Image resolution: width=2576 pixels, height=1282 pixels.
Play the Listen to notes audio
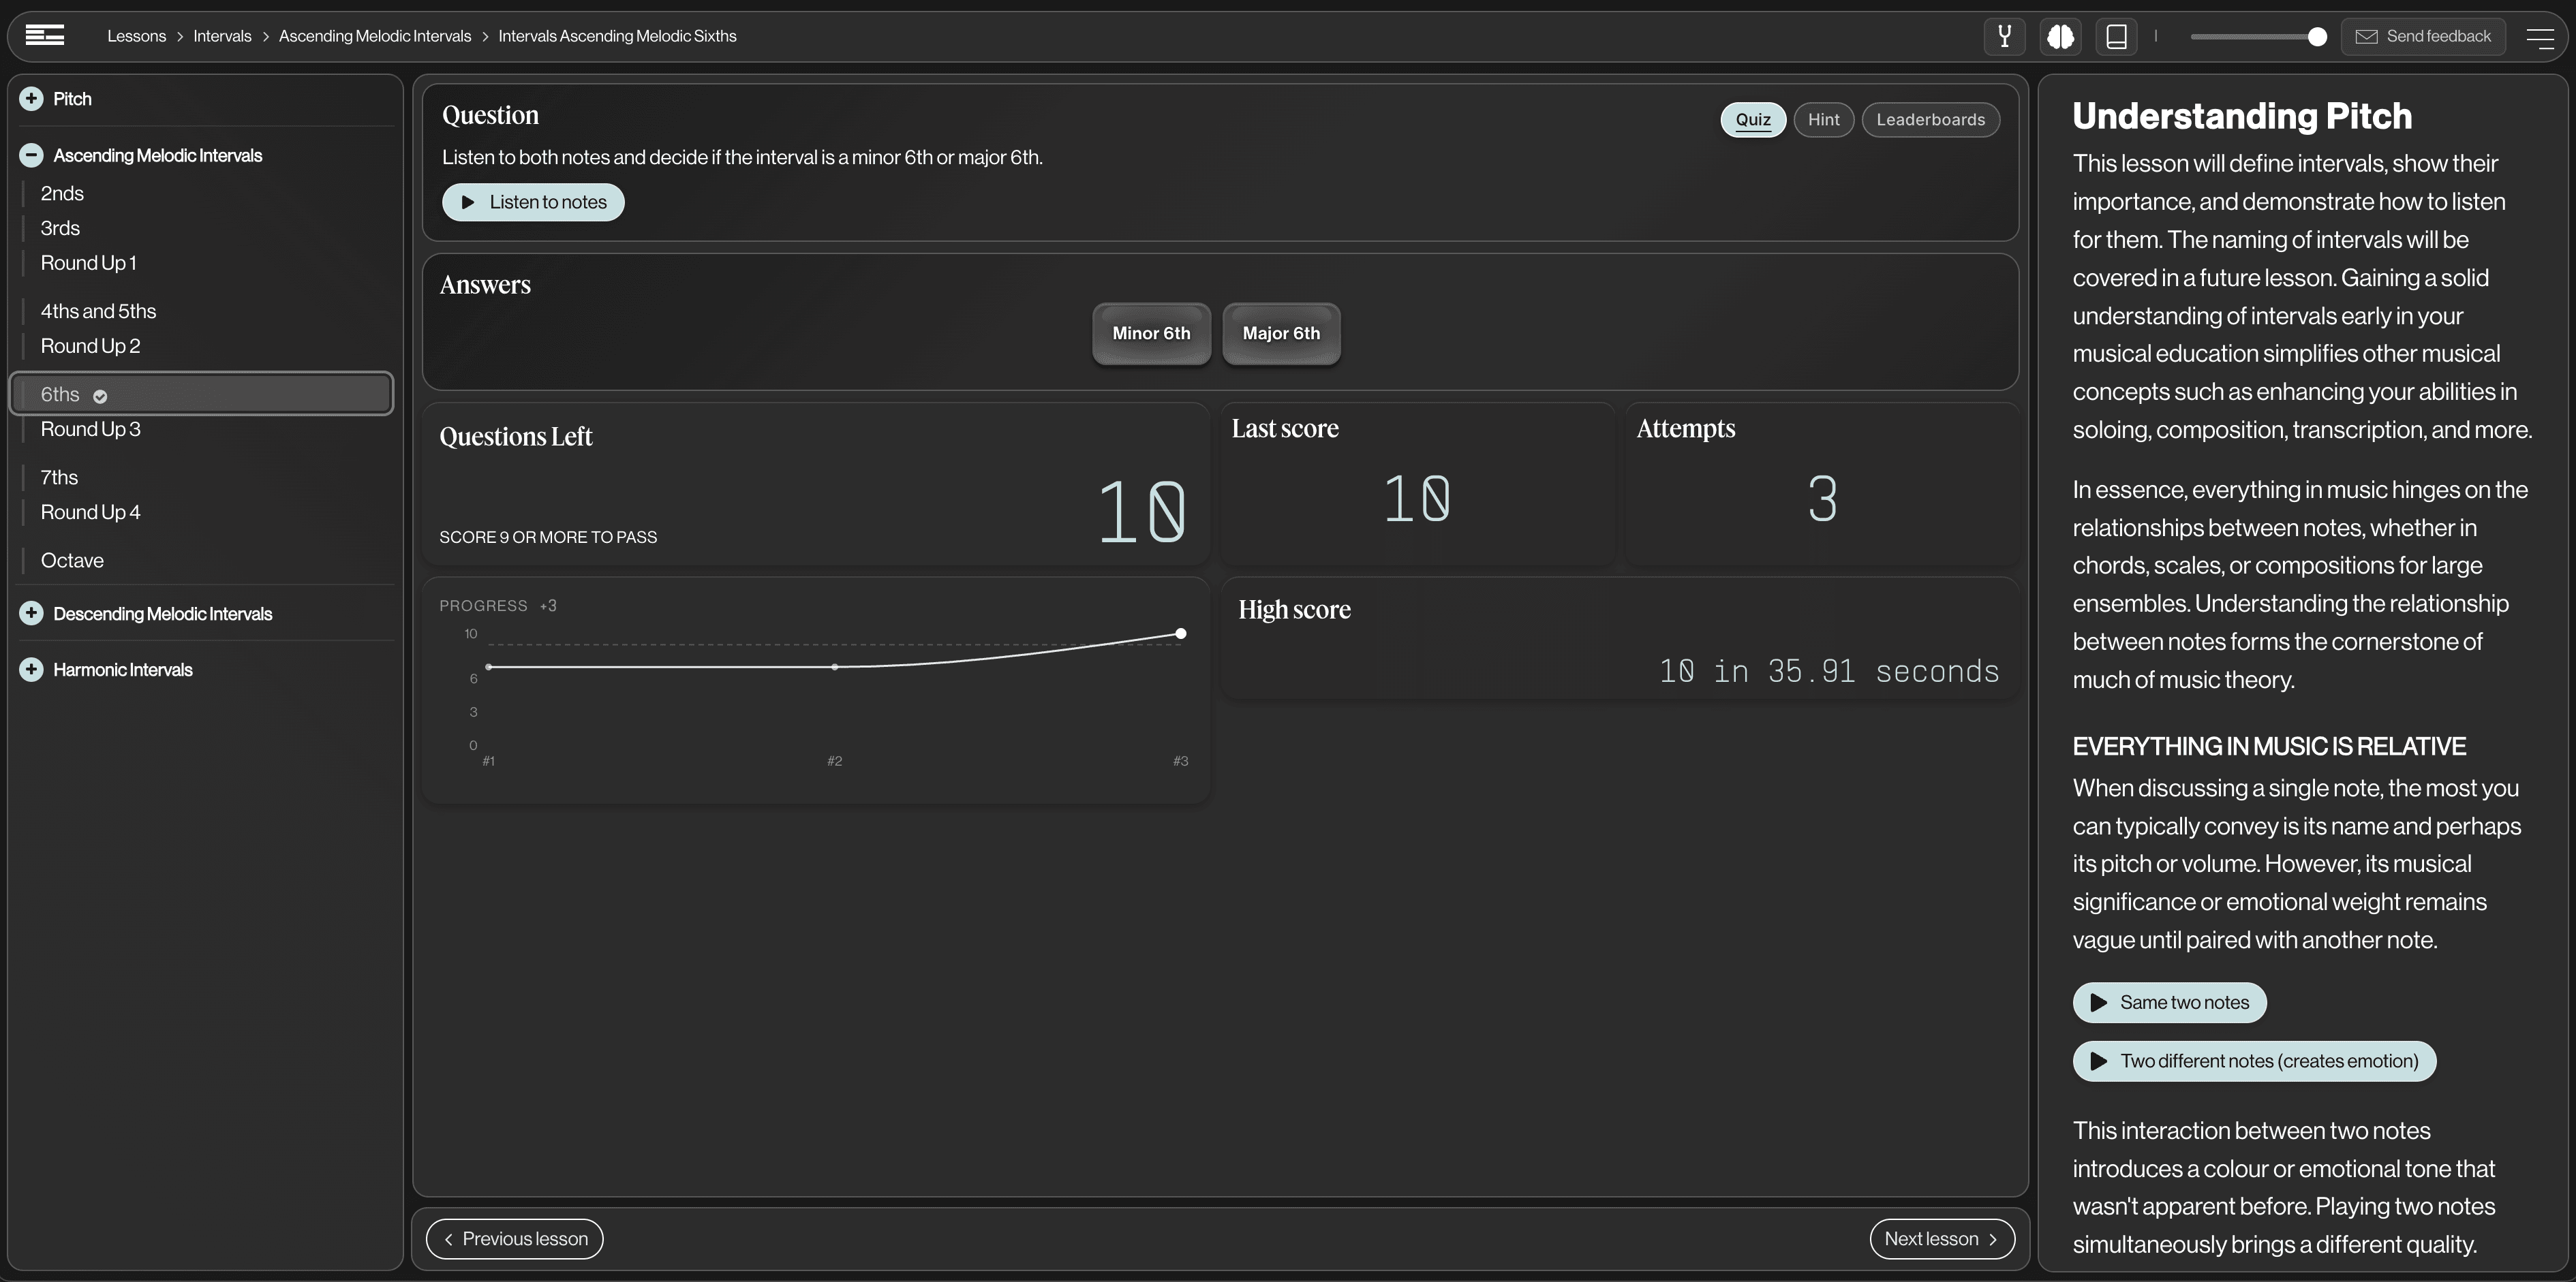(x=533, y=202)
